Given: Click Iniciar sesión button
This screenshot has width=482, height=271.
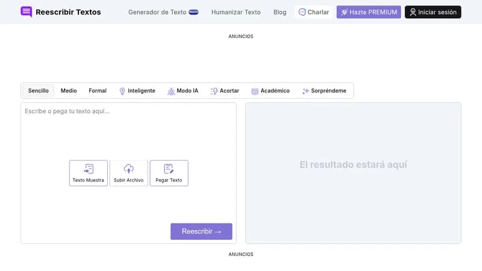Looking at the screenshot, I should point(433,12).
